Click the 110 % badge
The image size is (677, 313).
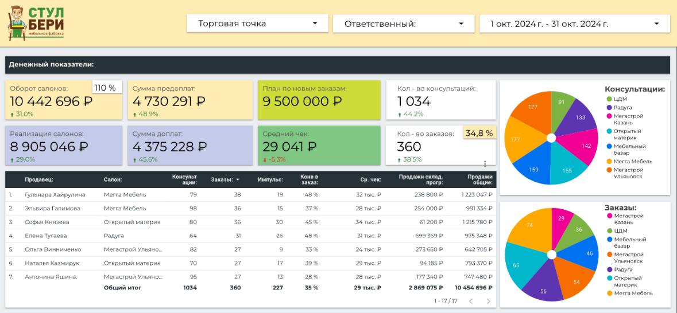107,88
